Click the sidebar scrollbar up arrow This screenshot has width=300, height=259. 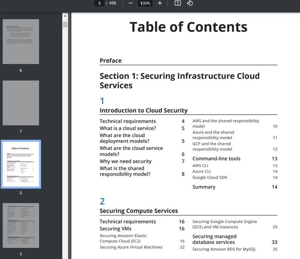pos(65,16)
